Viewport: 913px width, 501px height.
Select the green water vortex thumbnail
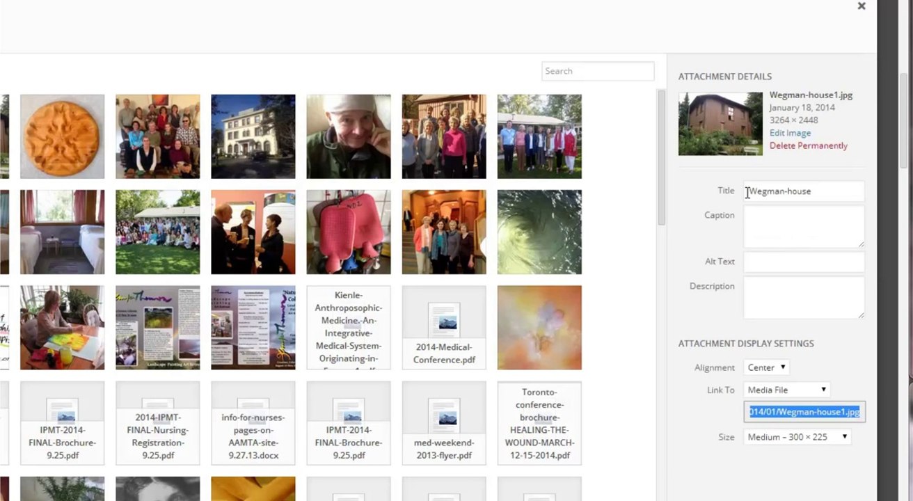[539, 232]
